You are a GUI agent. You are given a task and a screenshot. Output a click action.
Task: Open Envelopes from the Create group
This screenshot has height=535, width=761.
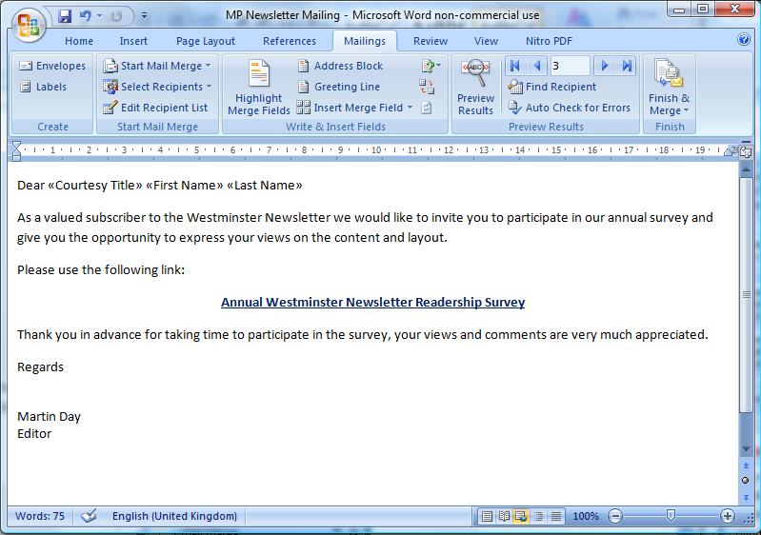coord(52,66)
